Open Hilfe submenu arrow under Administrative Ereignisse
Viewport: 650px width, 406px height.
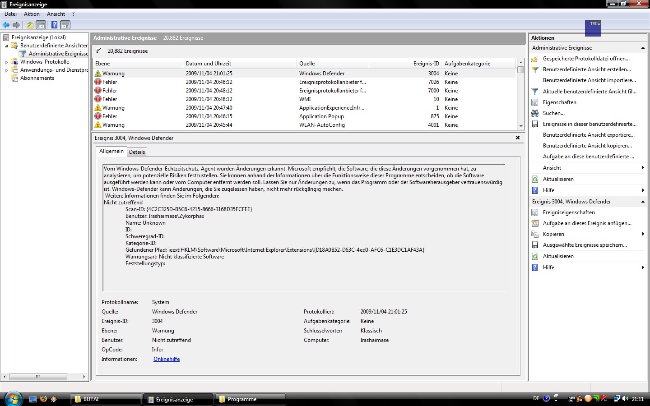[x=643, y=190]
